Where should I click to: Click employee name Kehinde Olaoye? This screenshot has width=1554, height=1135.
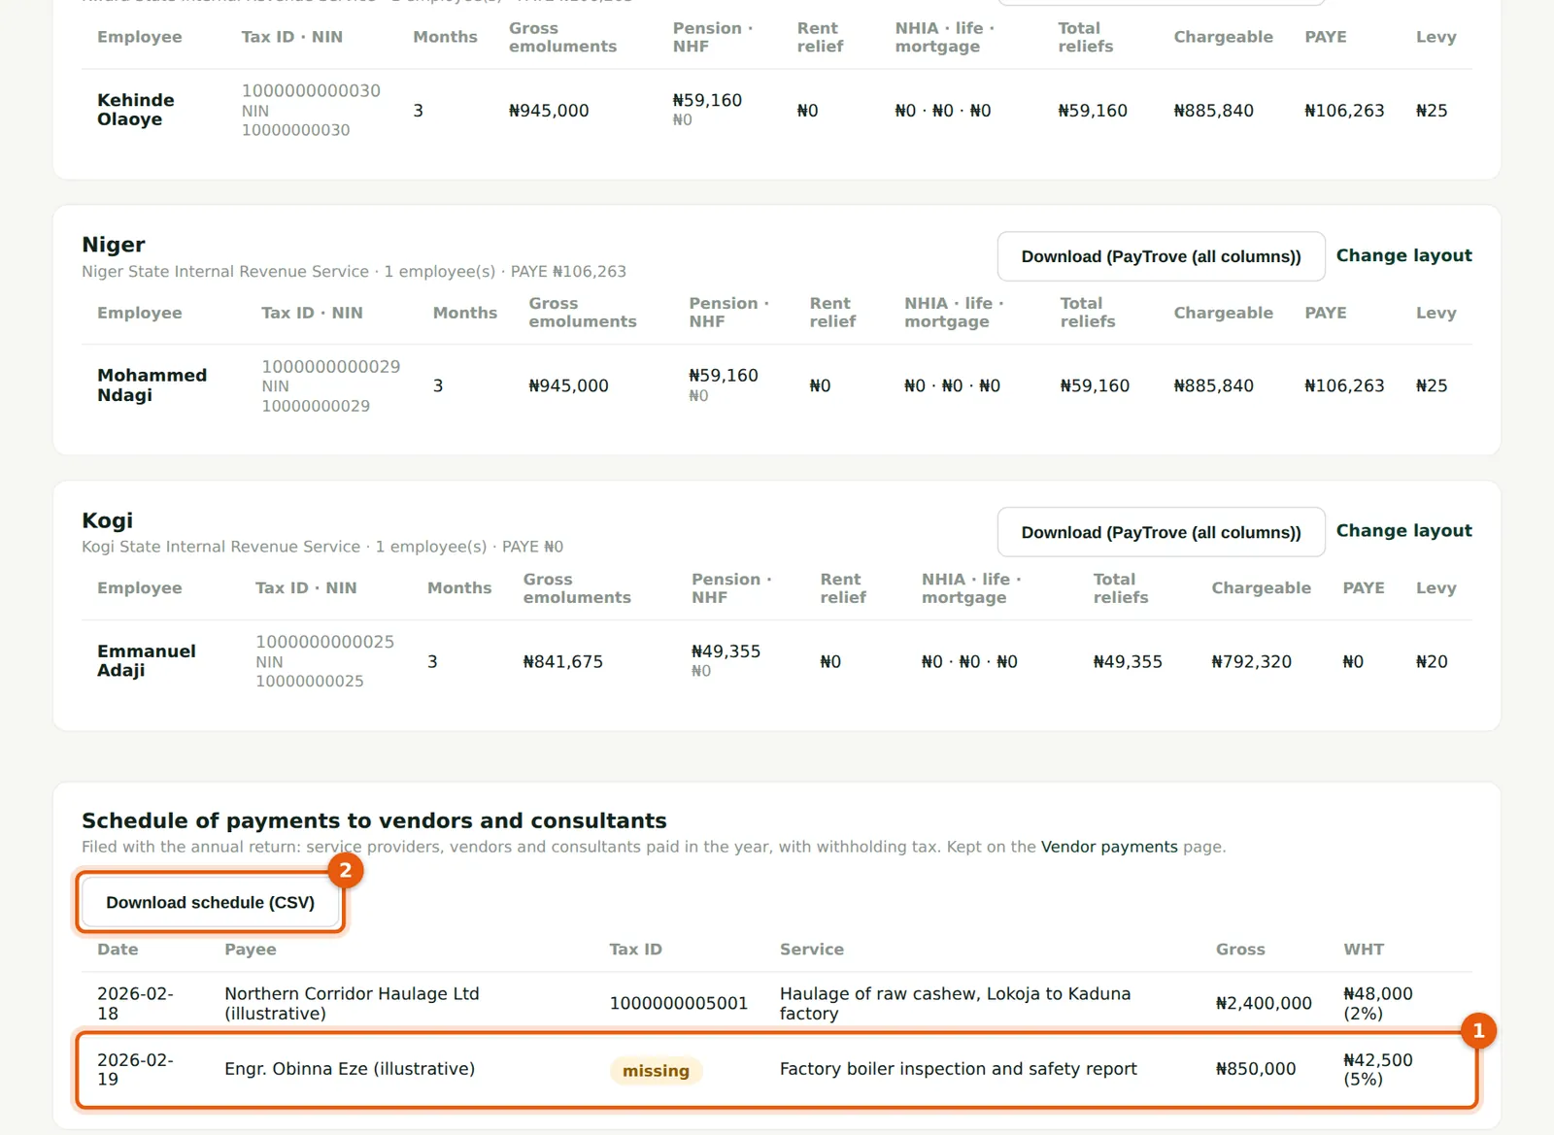[136, 110]
